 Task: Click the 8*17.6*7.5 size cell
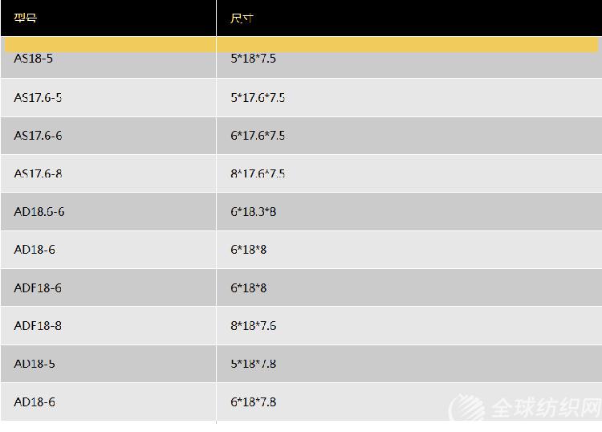409,173
